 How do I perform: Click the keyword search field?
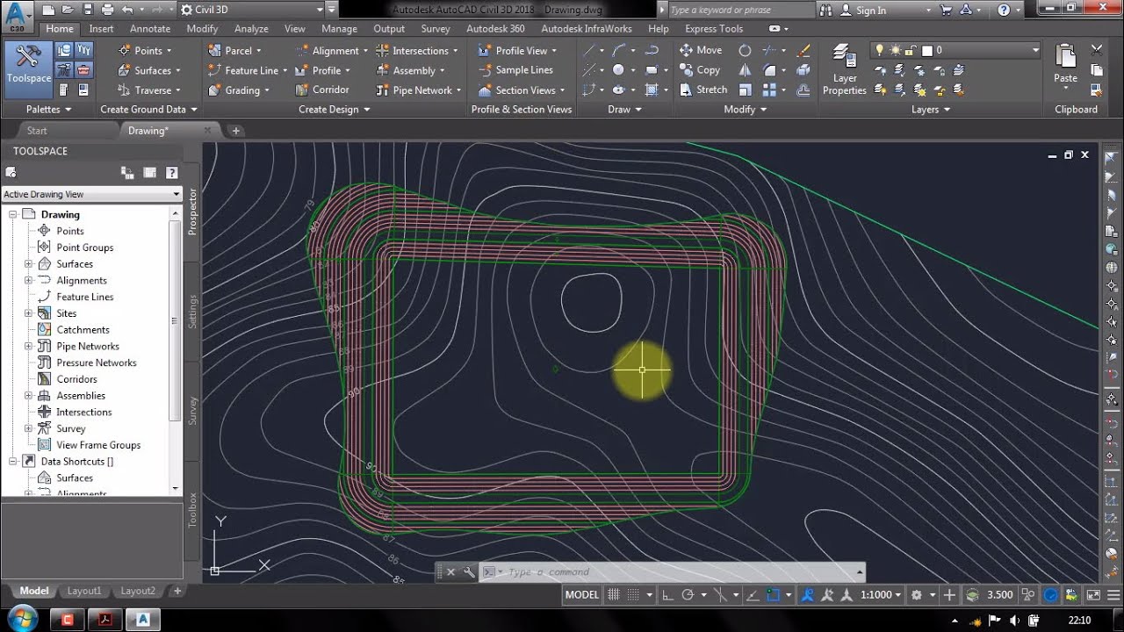(x=740, y=11)
